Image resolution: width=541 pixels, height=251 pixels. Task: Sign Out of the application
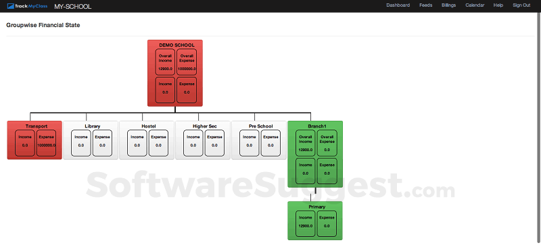521,5
